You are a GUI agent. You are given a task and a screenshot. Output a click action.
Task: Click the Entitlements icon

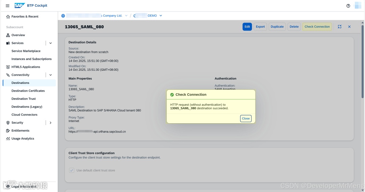(8, 131)
